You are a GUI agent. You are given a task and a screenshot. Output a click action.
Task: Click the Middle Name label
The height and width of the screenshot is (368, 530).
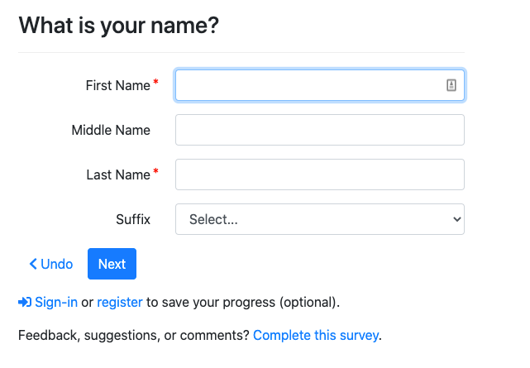click(111, 130)
